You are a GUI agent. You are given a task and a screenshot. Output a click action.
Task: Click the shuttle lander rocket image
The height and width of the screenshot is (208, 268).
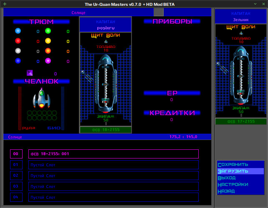(41, 98)
